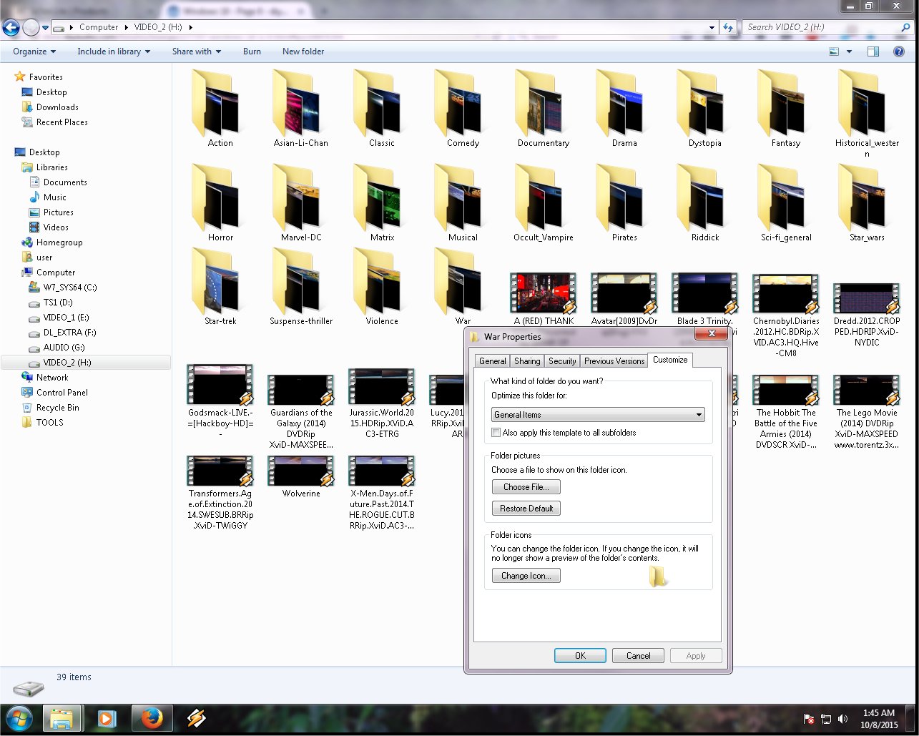Launch media player from taskbar

click(x=107, y=717)
